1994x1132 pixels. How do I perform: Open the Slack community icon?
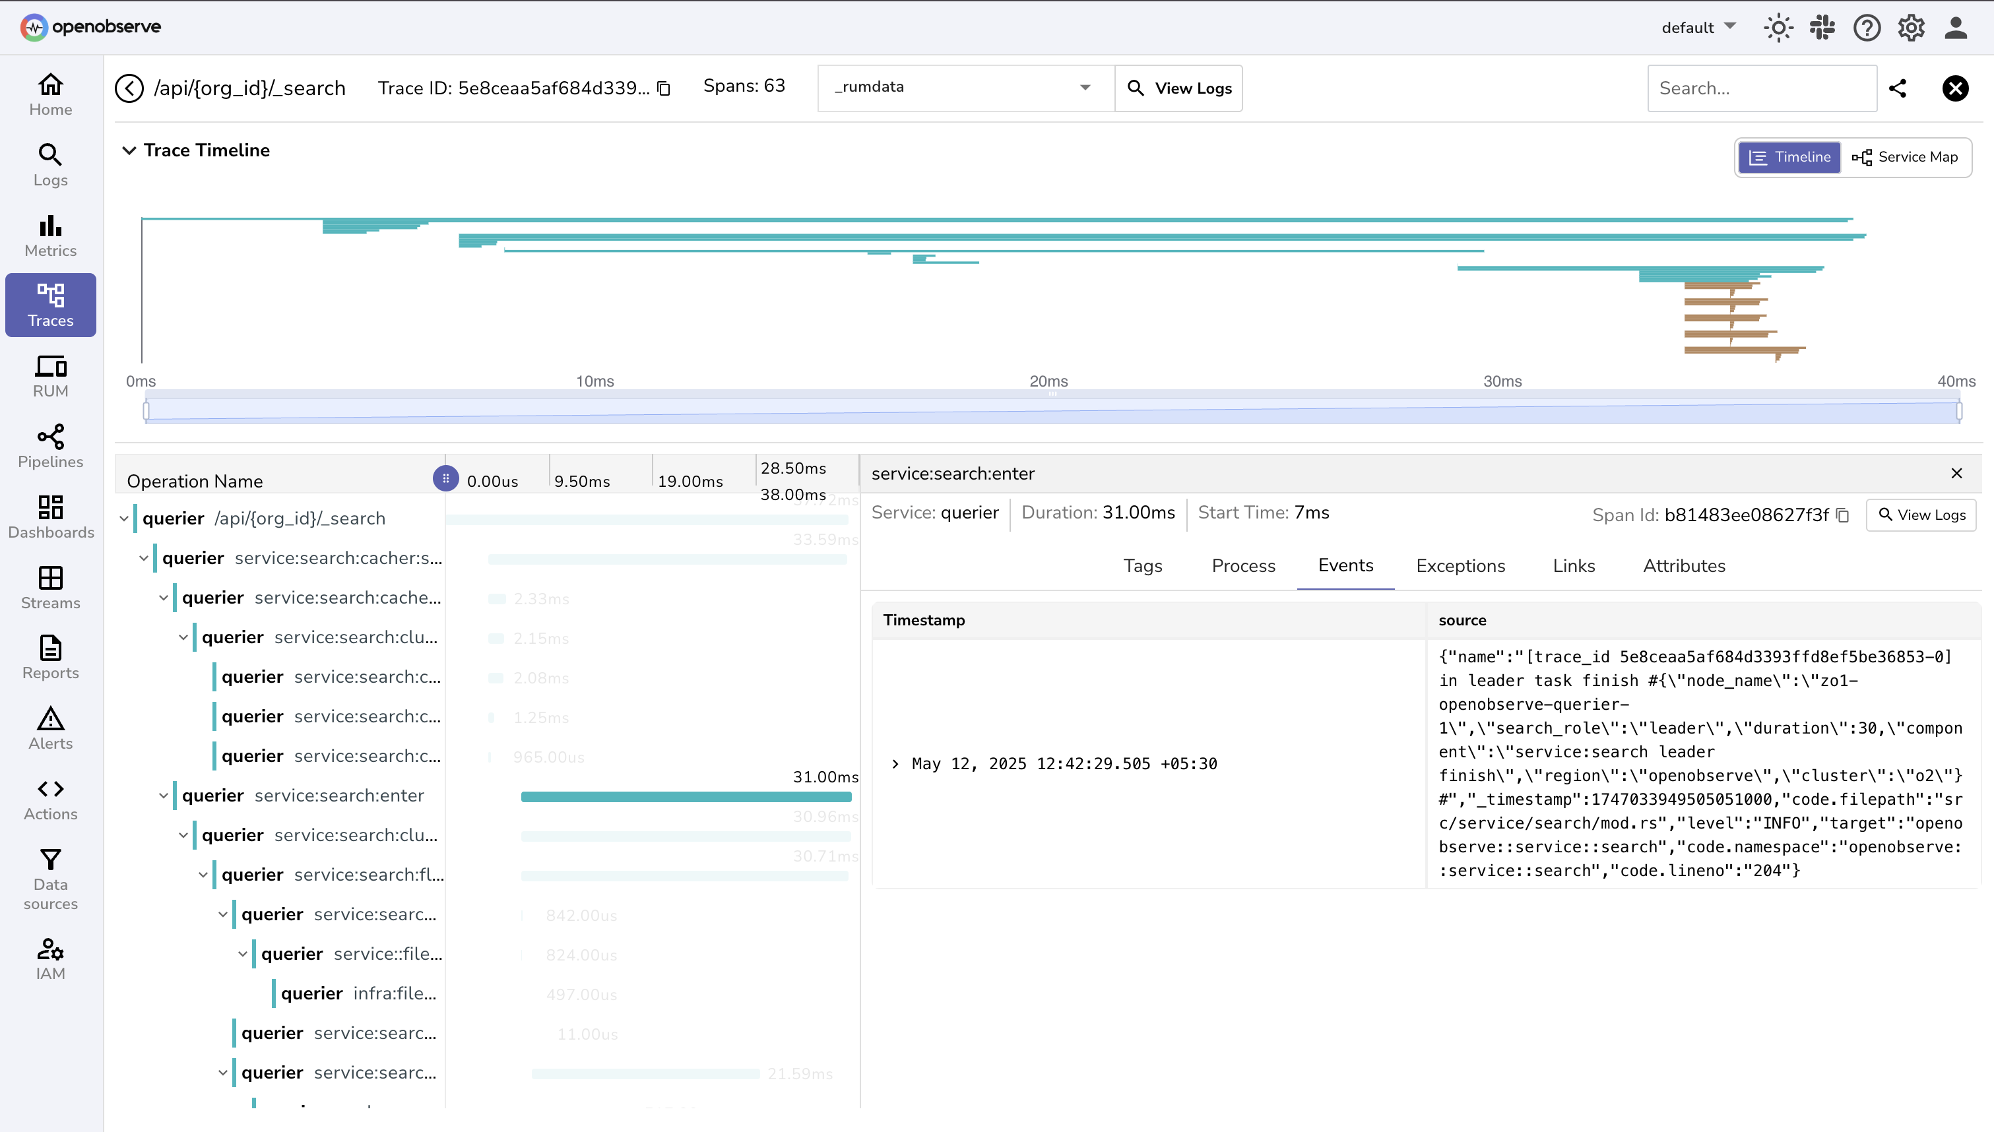tap(1822, 28)
